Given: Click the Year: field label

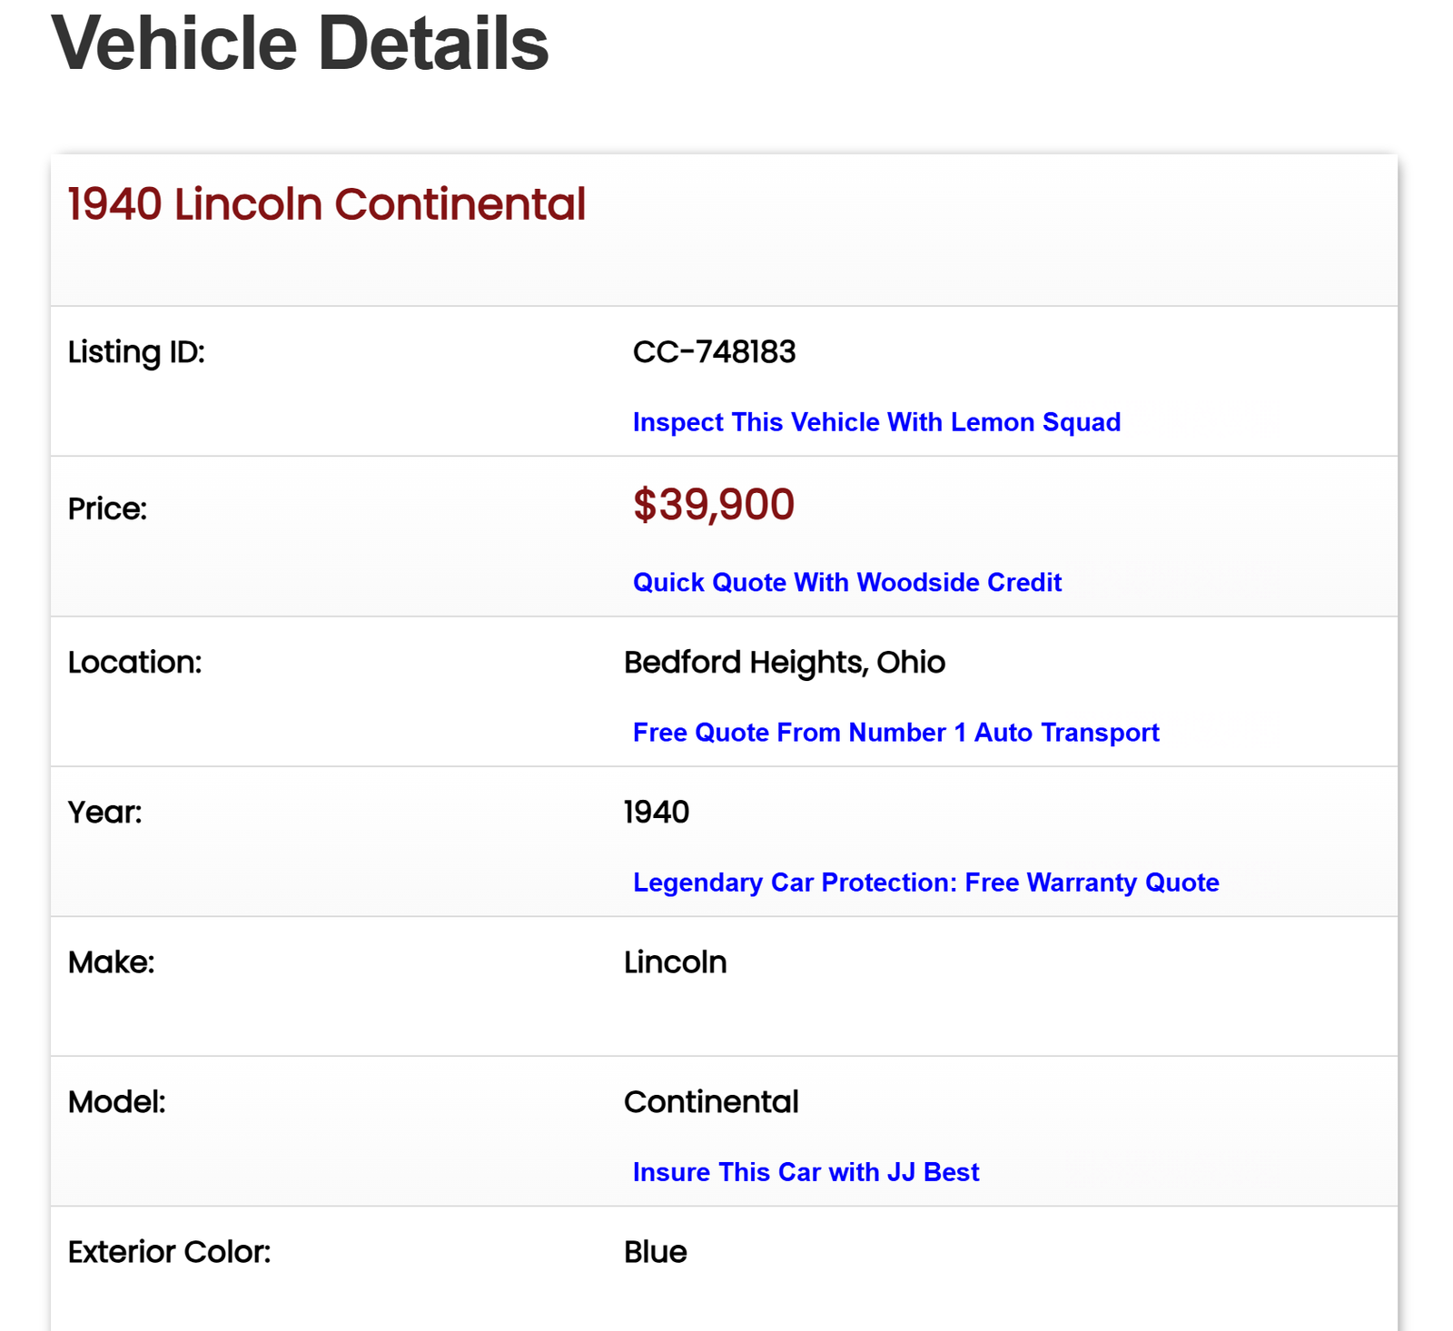Looking at the screenshot, I should [104, 813].
